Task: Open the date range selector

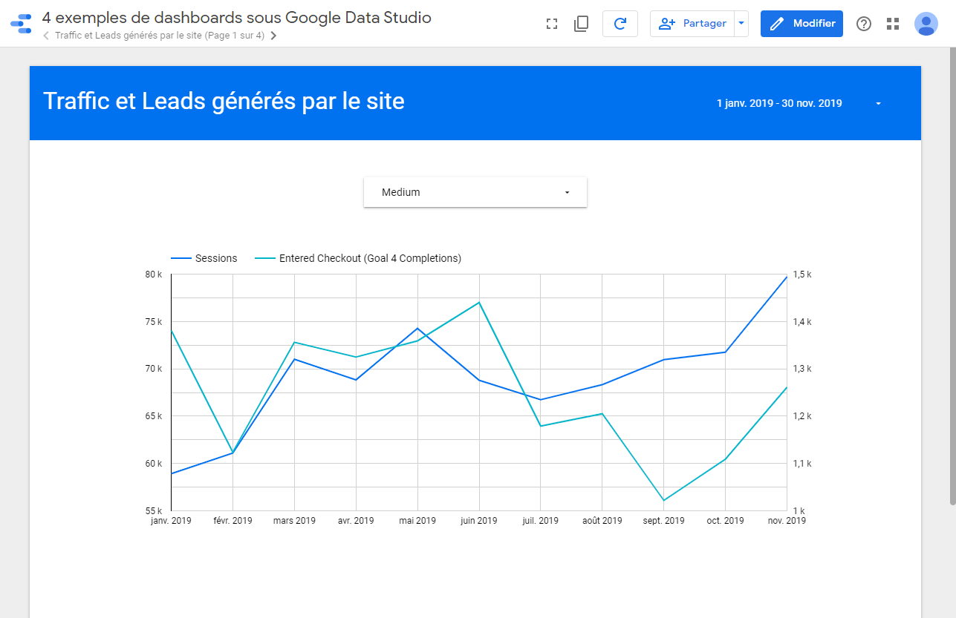Action: pos(799,103)
